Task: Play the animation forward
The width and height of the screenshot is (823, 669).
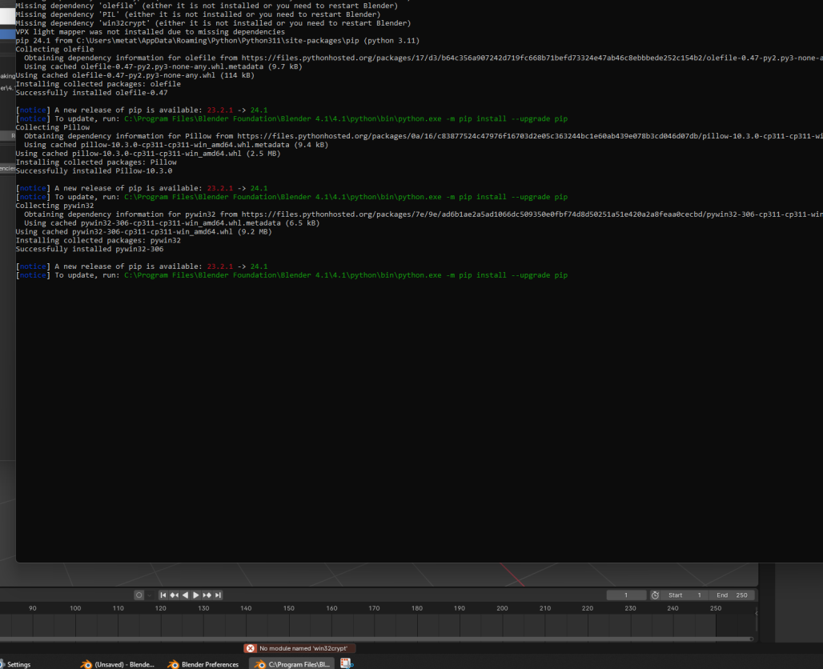Action: pyautogui.click(x=196, y=595)
